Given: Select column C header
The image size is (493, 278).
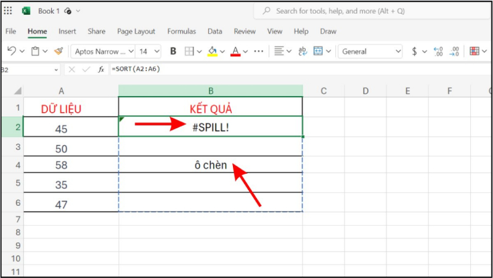Looking at the screenshot, I should coord(324,91).
